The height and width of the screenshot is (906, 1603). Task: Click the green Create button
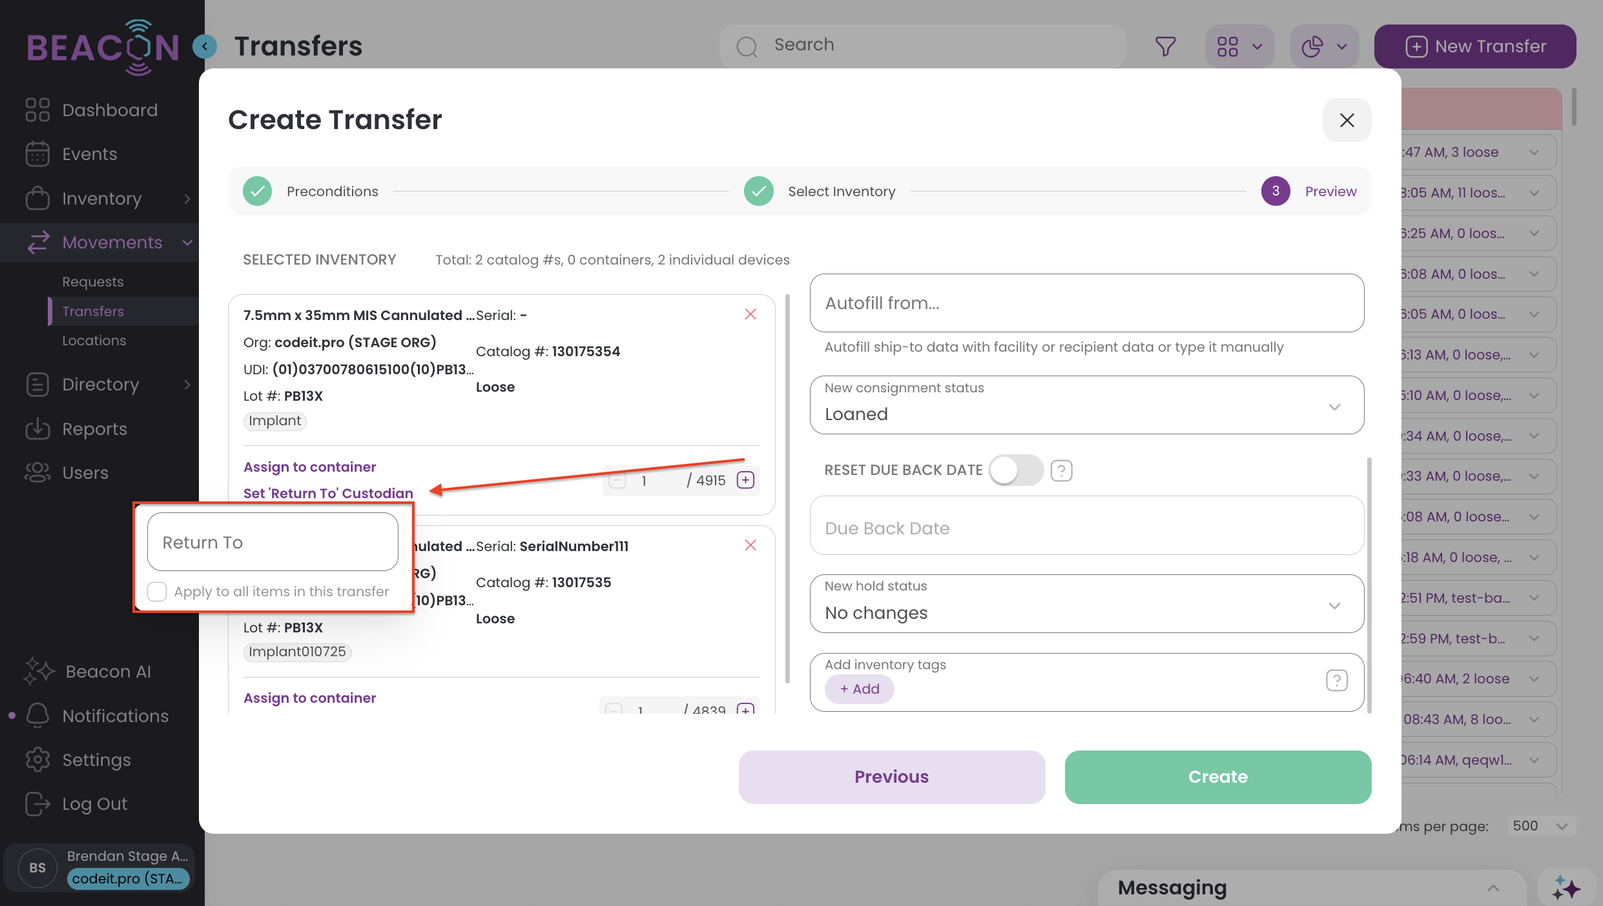tap(1217, 777)
